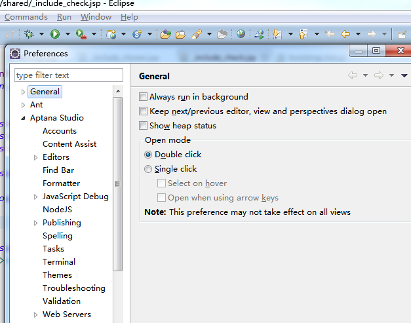Select NodeJS preference page

(57, 210)
